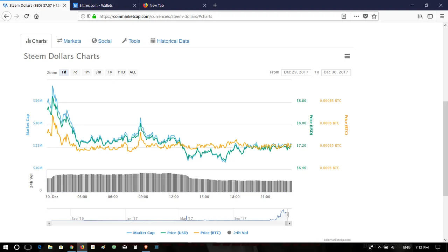Set chart zoom to ALL
448x252 pixels.
click(x=133, y=72)
